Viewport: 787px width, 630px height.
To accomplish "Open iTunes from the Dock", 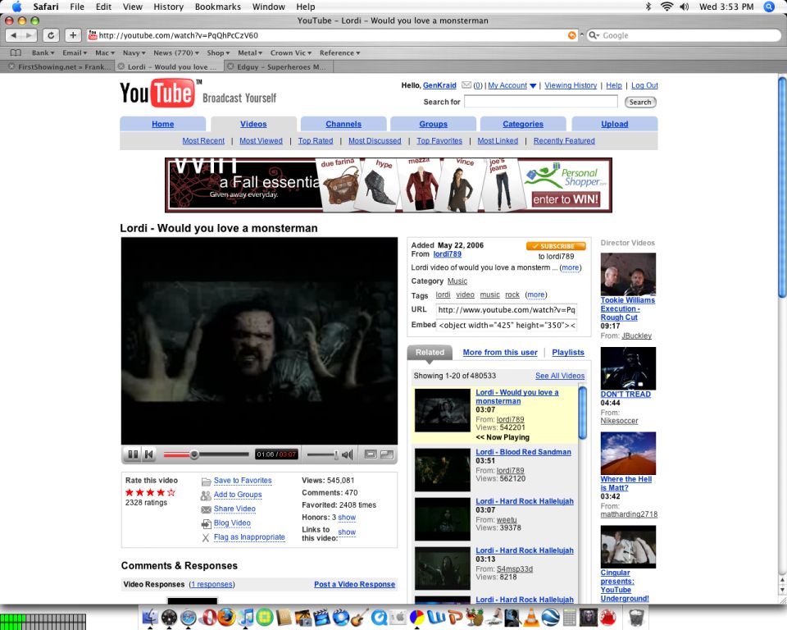I will tap(246, 617).
